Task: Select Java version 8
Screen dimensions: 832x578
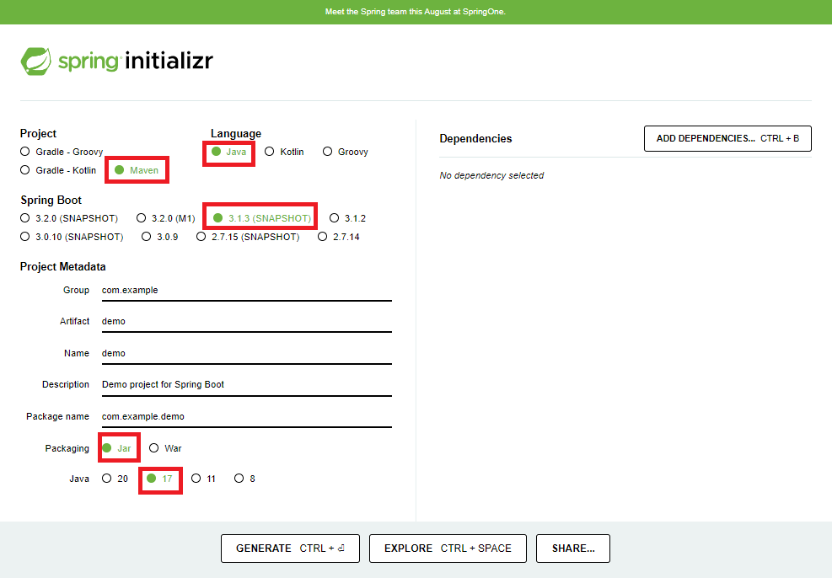Action: [244, 479]
